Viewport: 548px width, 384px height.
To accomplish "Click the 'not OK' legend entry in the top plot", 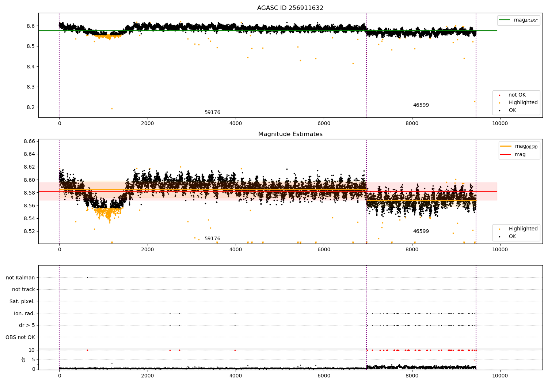I will point(517,95).
